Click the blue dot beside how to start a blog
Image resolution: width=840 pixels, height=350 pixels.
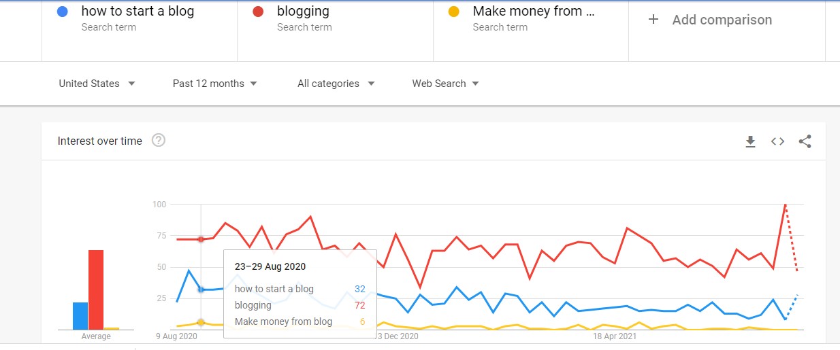pos(63,12)
